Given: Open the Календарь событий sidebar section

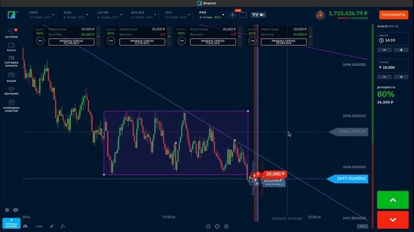Looking at the screenshot, I should tap(12, 106).
